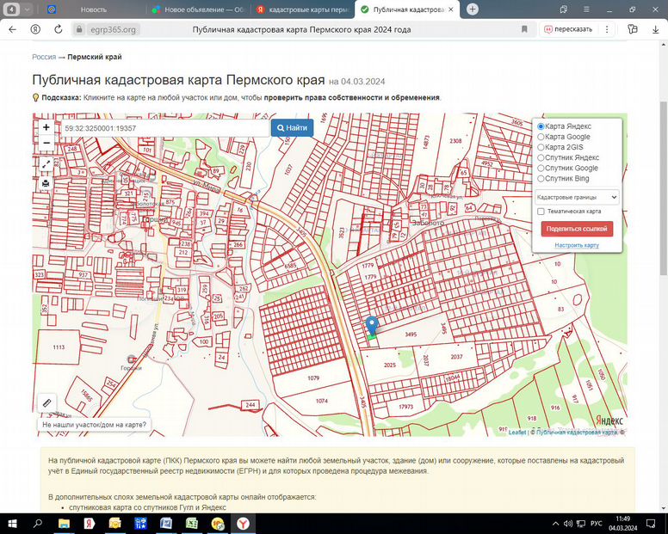Open the Кадастровые границы dropdown
668x534 pixels.
pyautogui.click(x=577, y=197)
